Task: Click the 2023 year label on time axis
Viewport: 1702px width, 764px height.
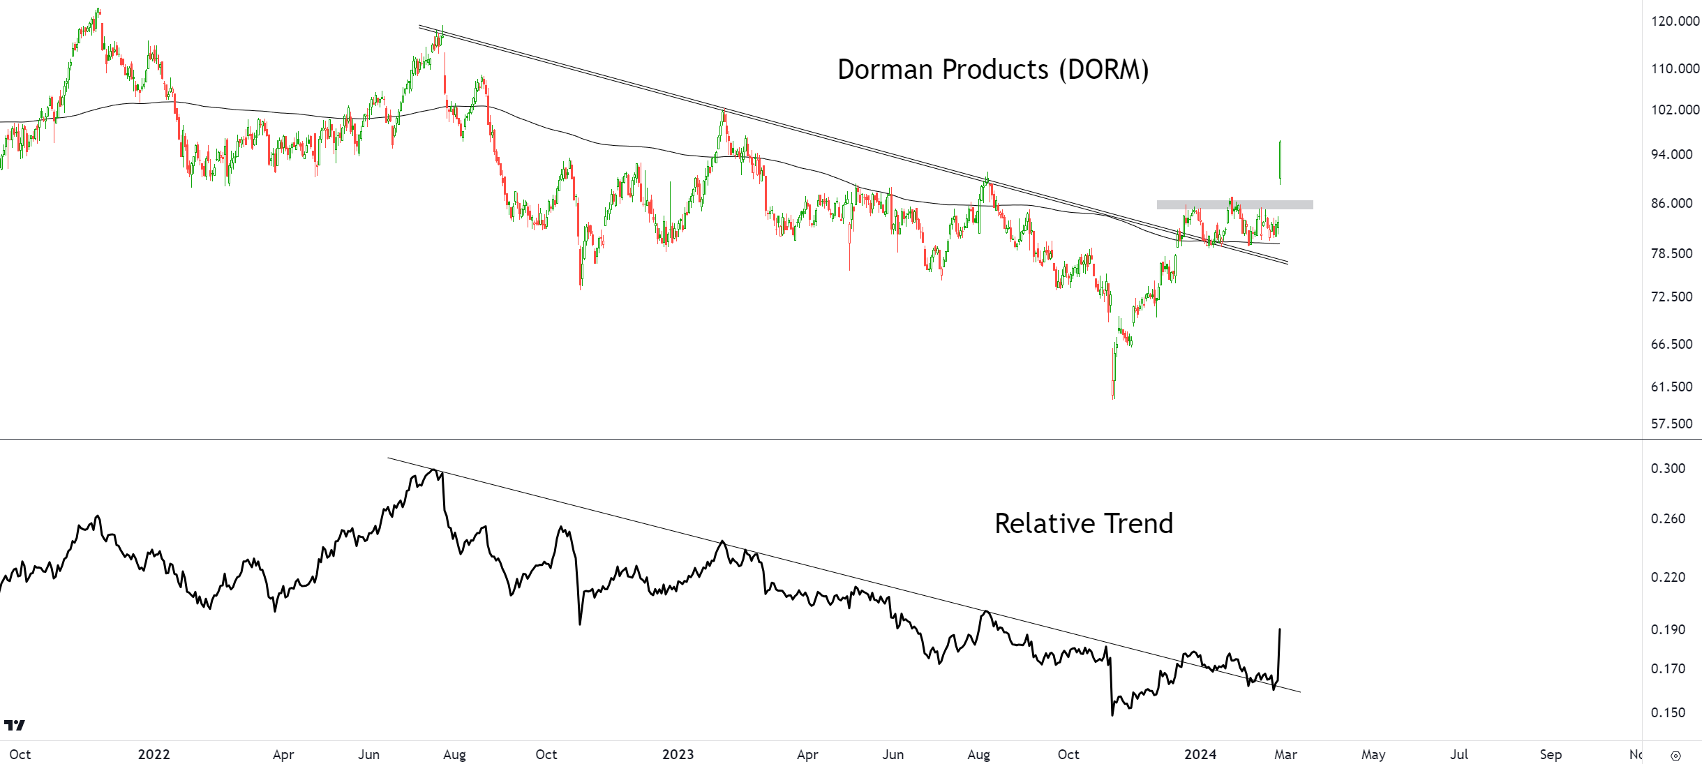Action: [678, 754]
